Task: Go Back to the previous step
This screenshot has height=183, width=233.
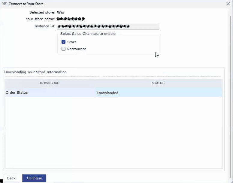Action: pyautogui.click(x=11, y=178)
